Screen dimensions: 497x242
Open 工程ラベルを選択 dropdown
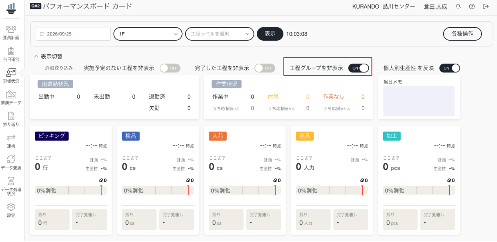tap(220, 34)
